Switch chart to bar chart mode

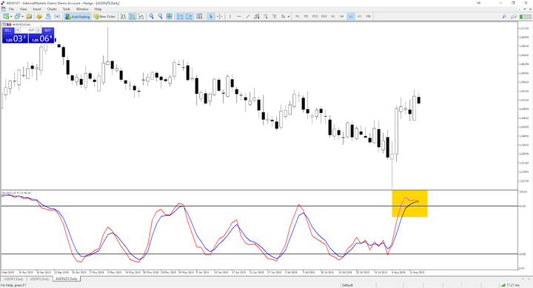click(123, 16)
